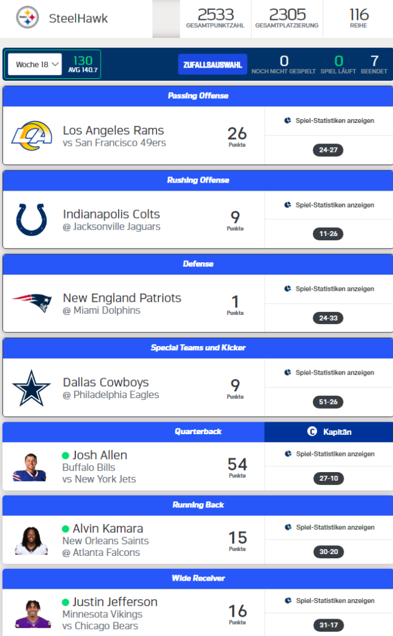Click the Gesamtplatzierung 2305 stat
This screenshot has height=636, width=393.
[287, 18]
